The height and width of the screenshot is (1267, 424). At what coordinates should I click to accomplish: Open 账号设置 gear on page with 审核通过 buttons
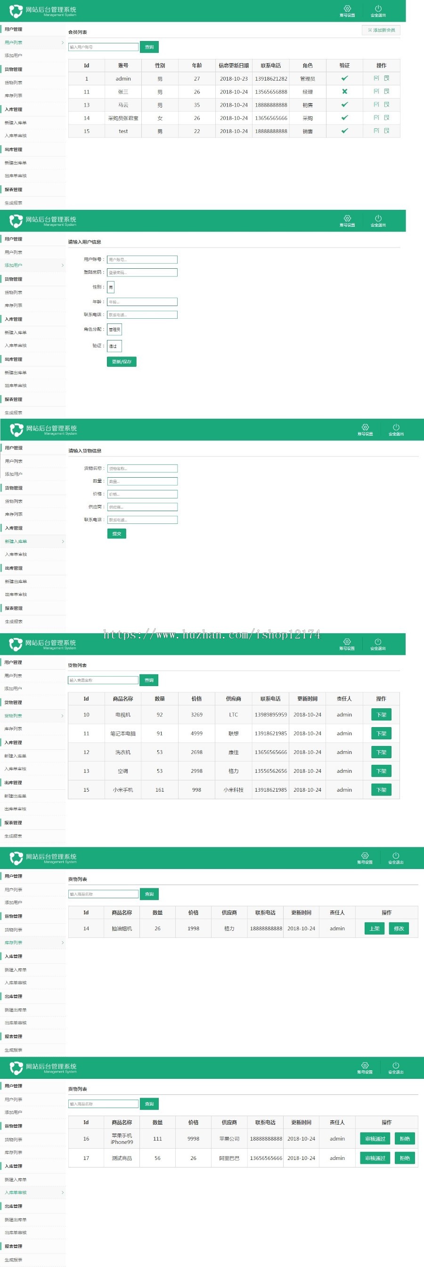pyautogui.click(x=365, y=1065)
